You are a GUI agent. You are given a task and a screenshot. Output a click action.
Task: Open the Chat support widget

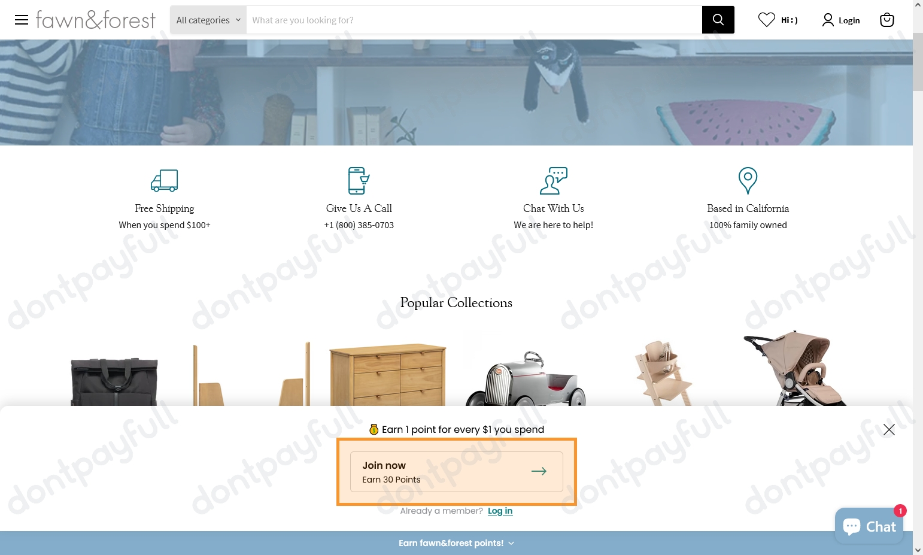coord(869,526)
